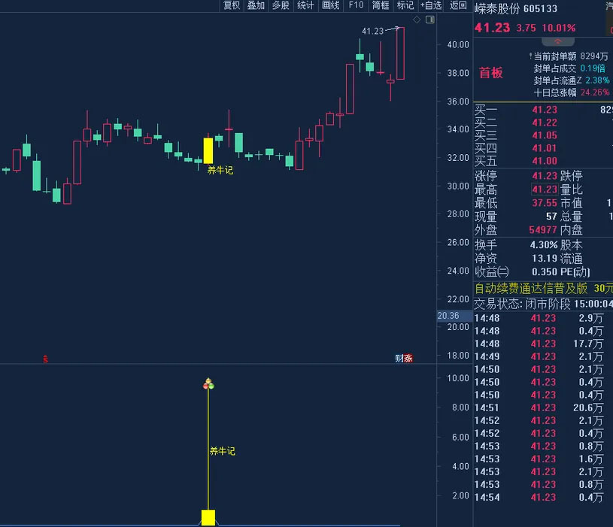Open the 画线 drawing tools menu
The width and height of the screenshot is (613, 527).
(x=330, y=5)
